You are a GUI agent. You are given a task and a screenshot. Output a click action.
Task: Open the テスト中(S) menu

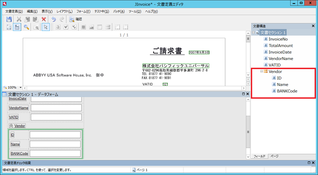[101, 11]
